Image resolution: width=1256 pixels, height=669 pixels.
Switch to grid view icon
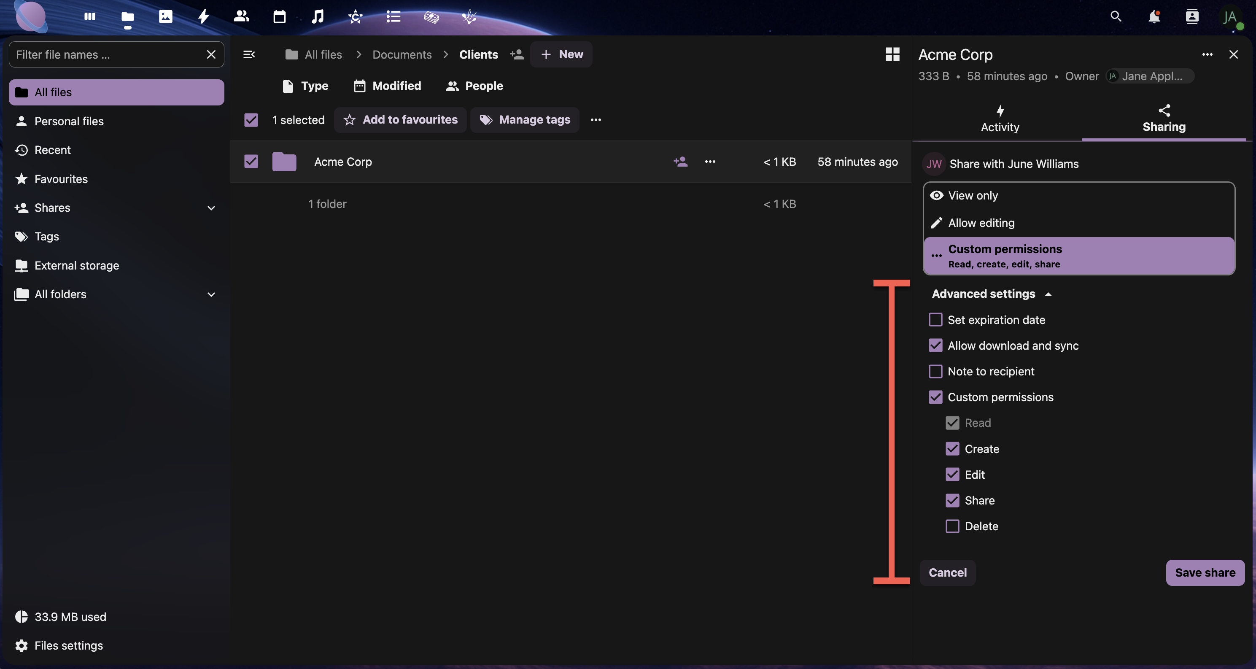892,54
